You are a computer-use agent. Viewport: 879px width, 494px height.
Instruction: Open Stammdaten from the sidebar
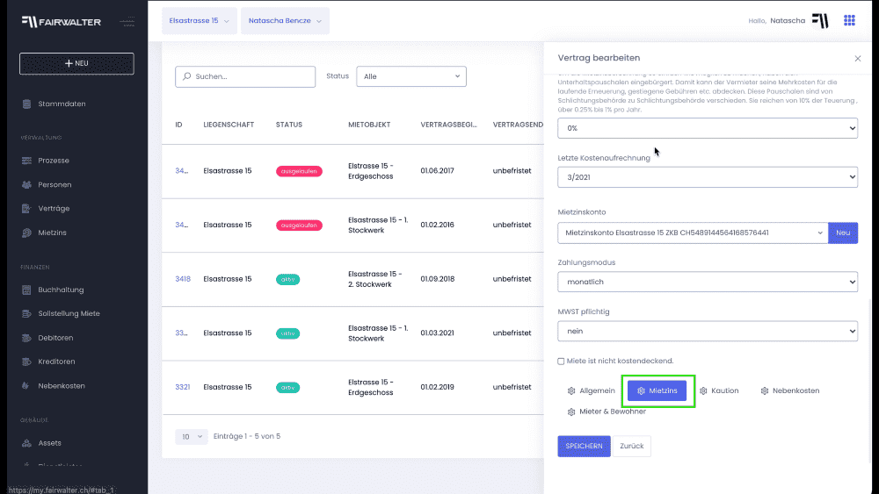pyautogui.click(x=62, y=104)
